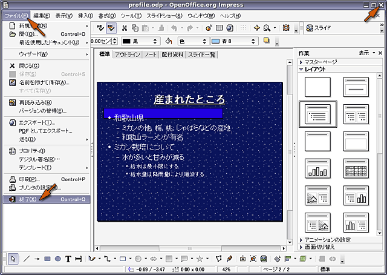Image resolution: width=387 pixels, height=275 pixels.
Task: Select the arrow selection tool in drawing toolbar
Action: tap(14, 259)
